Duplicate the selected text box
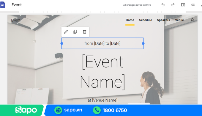 coord(75,32)
